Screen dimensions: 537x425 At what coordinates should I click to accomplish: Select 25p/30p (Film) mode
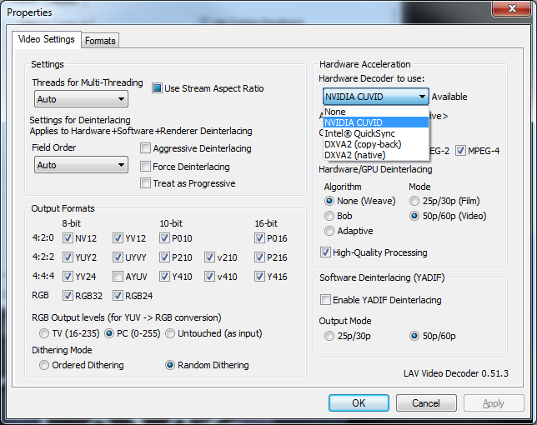(414, 201)
